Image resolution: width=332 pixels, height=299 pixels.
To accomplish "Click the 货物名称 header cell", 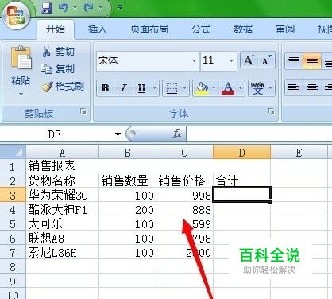I will [62, 181].
